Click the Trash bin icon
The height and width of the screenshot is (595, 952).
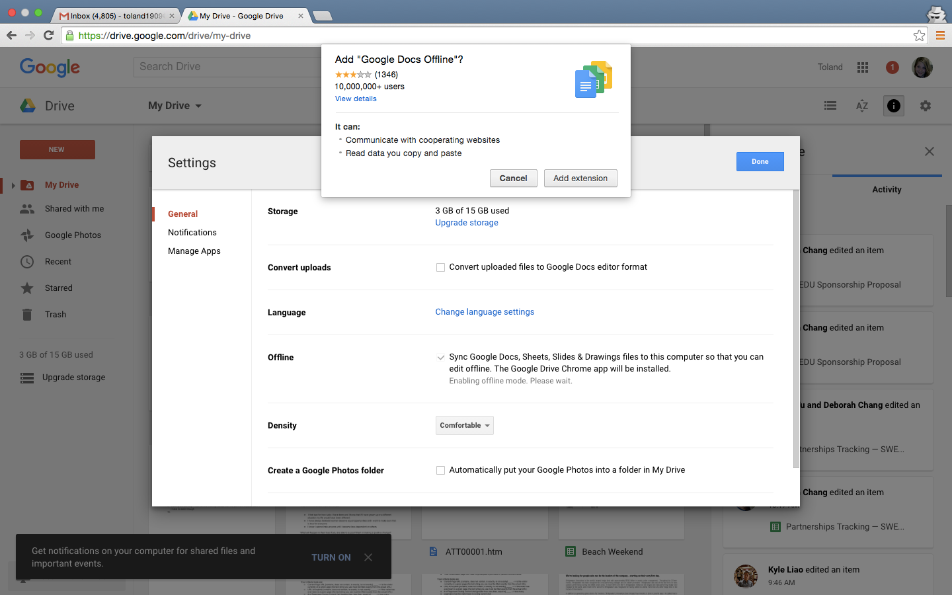click(27, 315)
